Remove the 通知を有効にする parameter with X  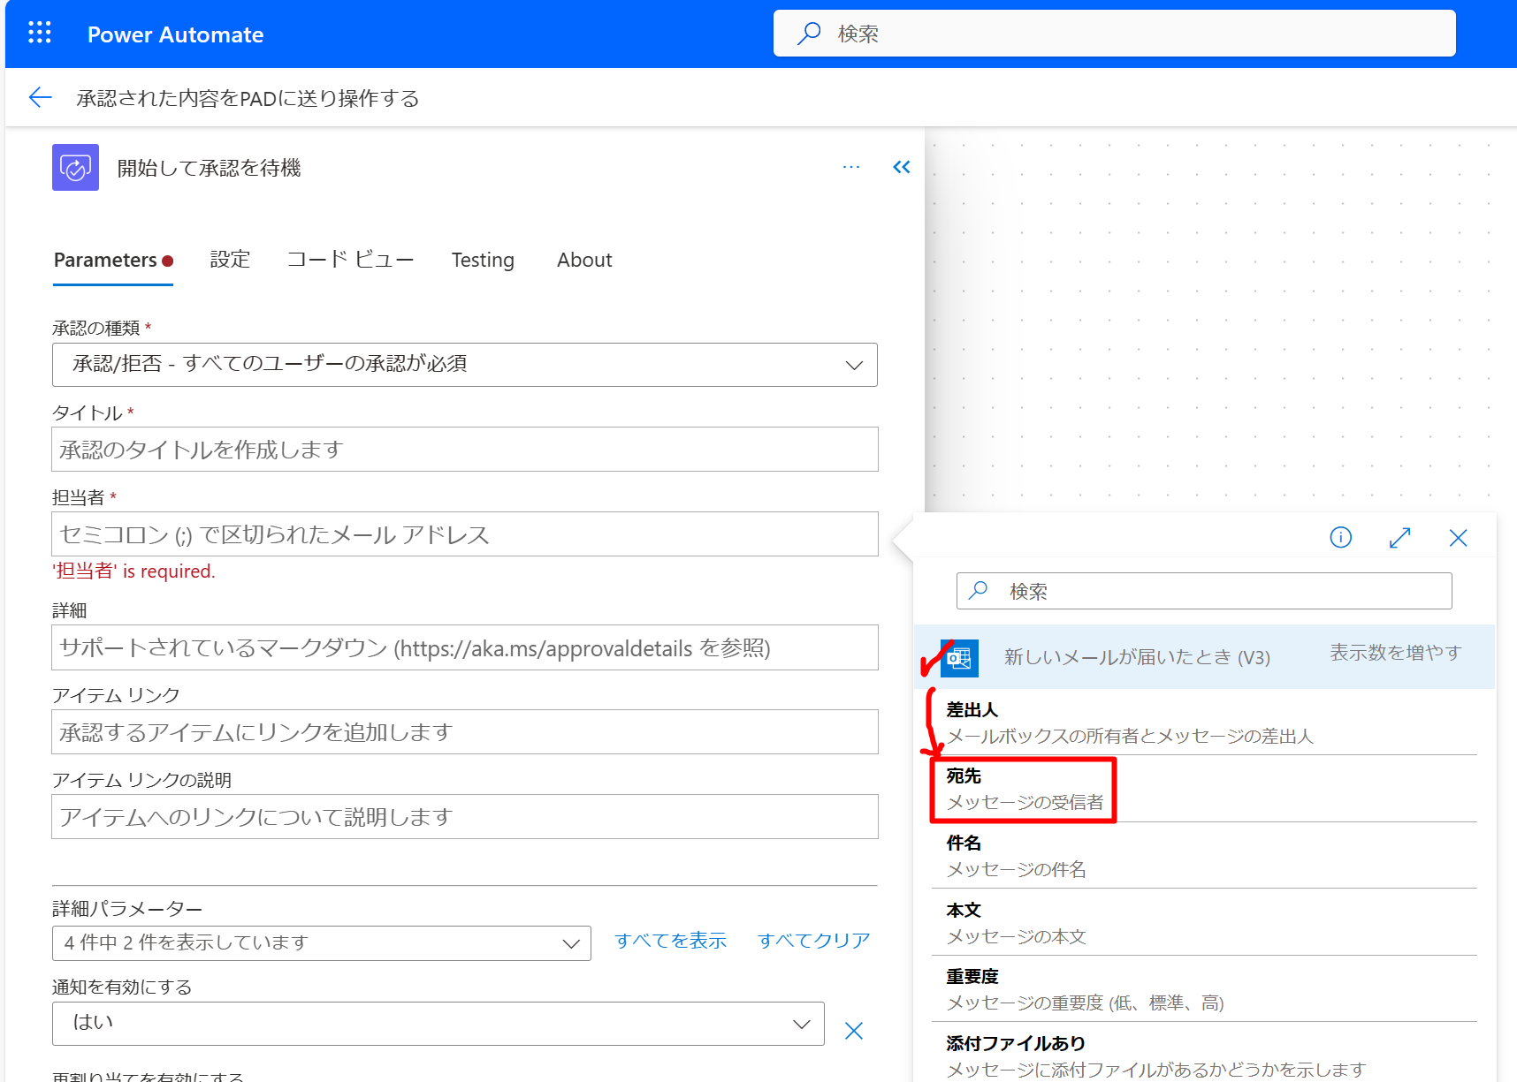(x=854, y=1031)
